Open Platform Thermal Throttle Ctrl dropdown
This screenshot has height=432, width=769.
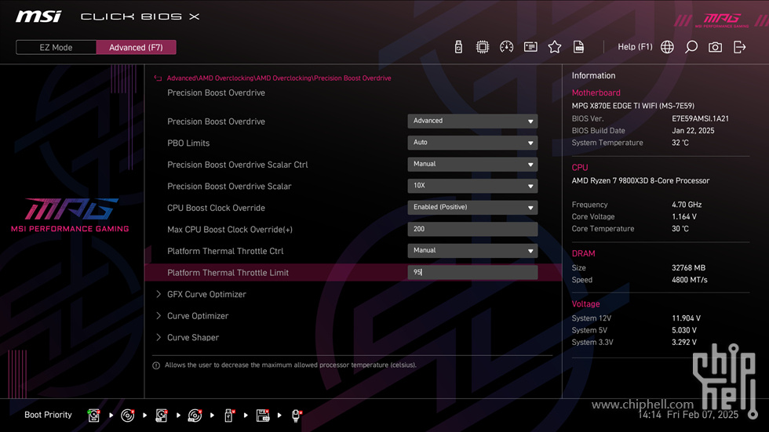(472, 250)
